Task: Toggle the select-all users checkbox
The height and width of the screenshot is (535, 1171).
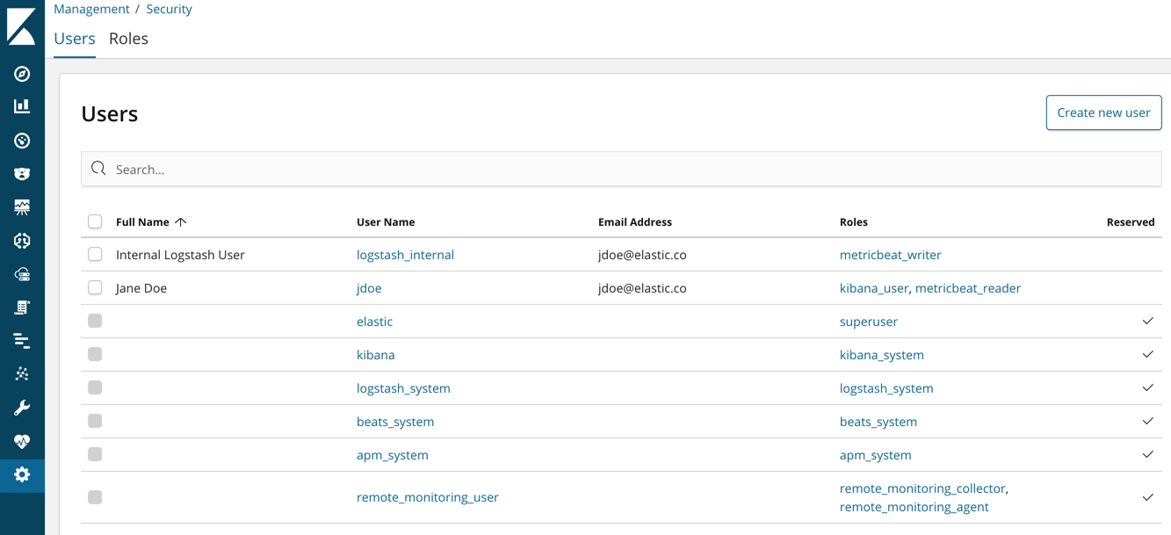Action: tap(95, 221)
